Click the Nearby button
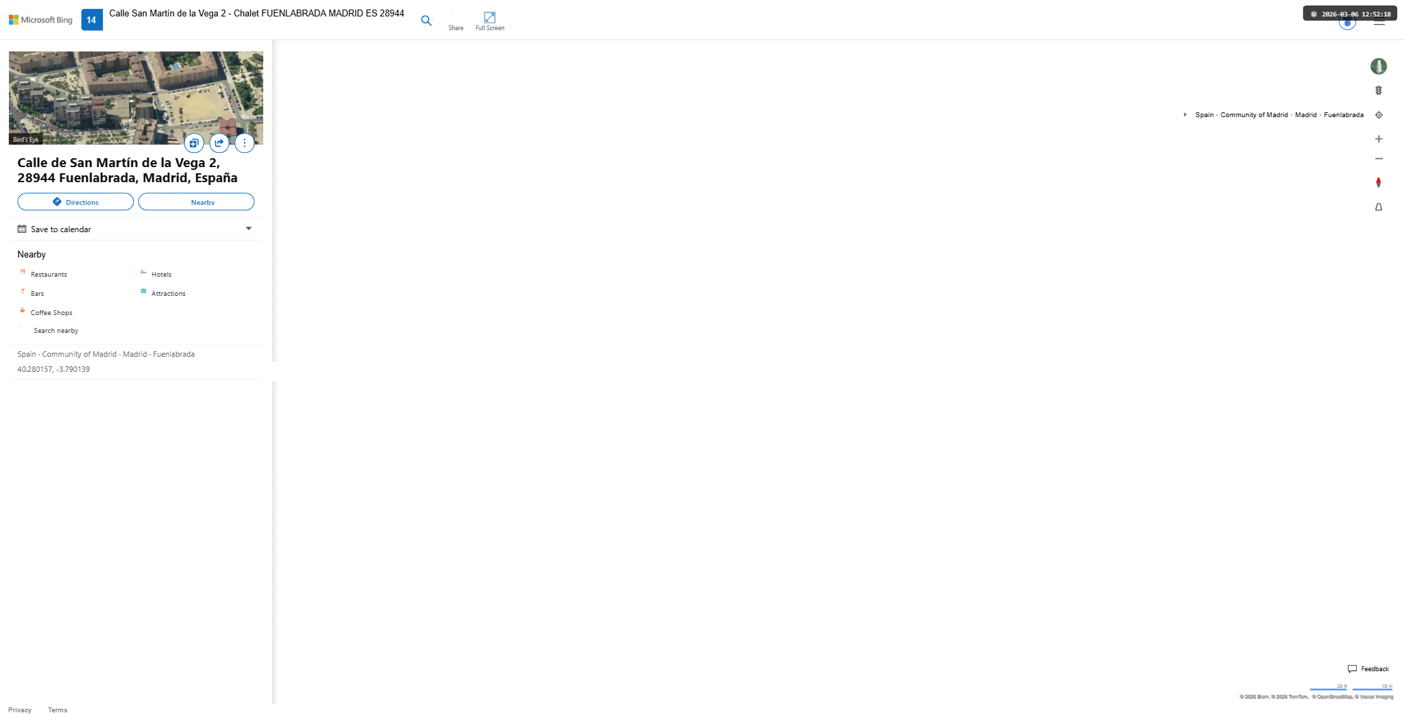Screen dimensions: 1404x715 click(x=196, y=202)
